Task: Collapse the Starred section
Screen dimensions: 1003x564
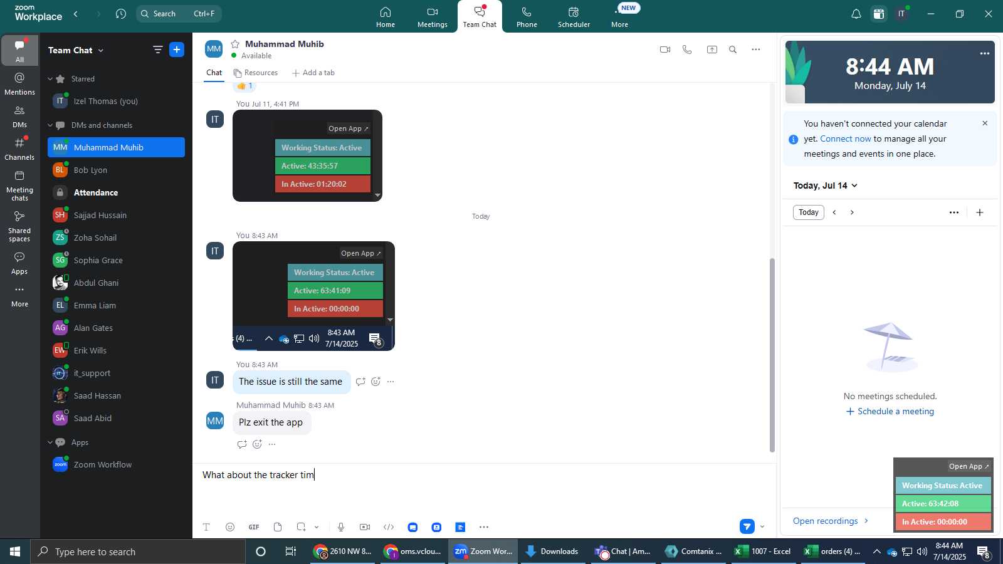Action: [50, 79]
